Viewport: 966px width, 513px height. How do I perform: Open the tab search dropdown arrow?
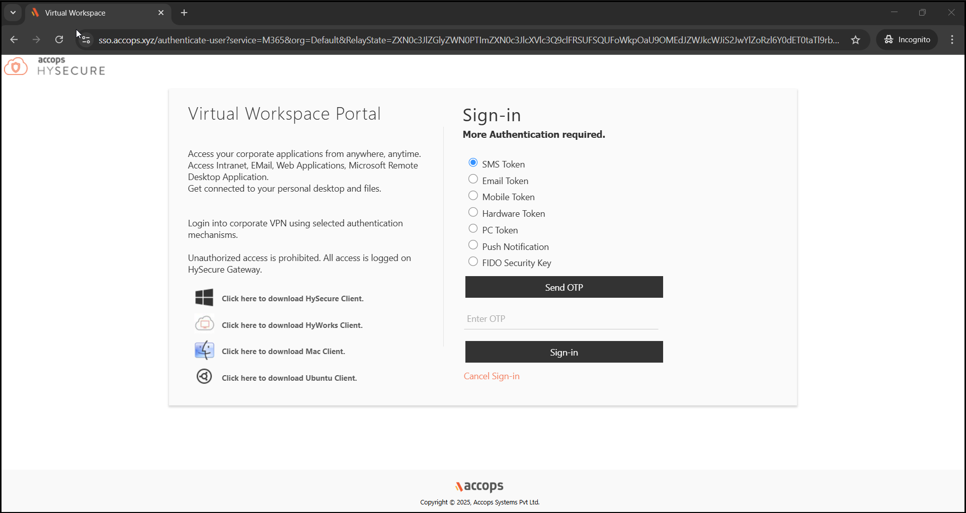coord(13,13)
